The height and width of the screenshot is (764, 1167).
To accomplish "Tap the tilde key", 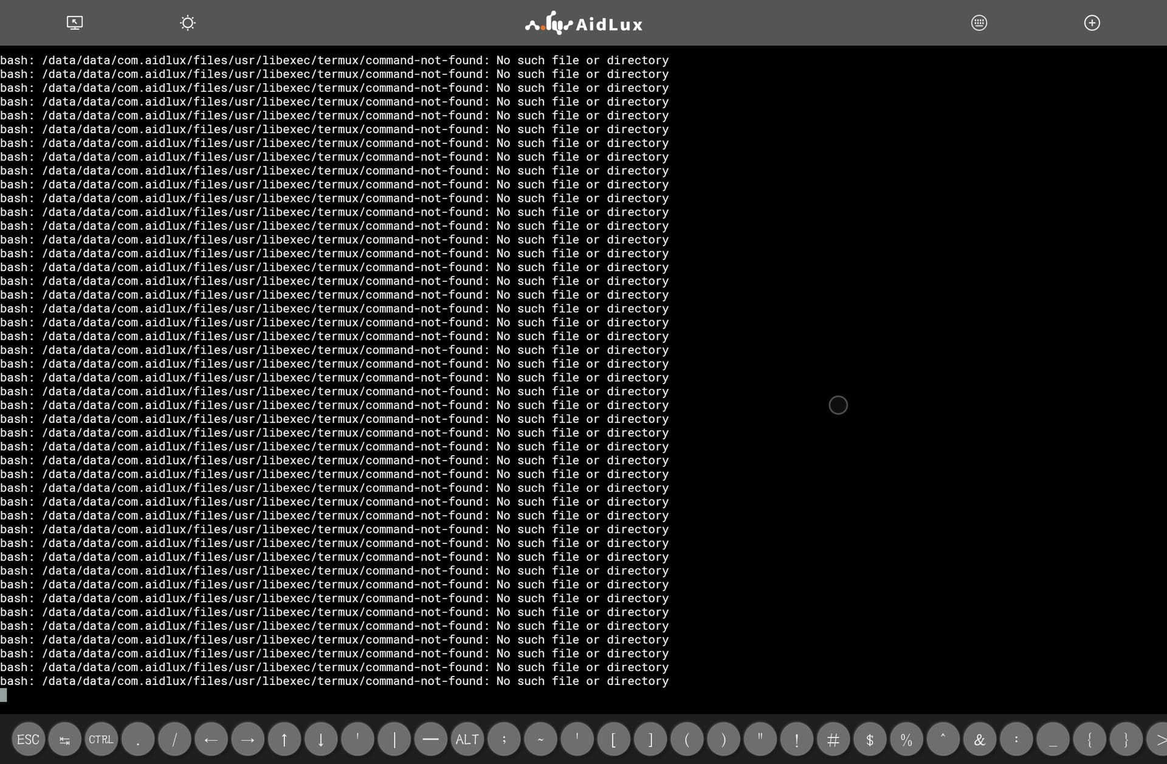I will tap(540, 740).
